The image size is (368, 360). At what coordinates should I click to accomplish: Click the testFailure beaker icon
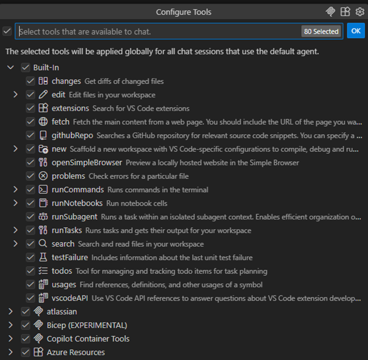point(43,257)
